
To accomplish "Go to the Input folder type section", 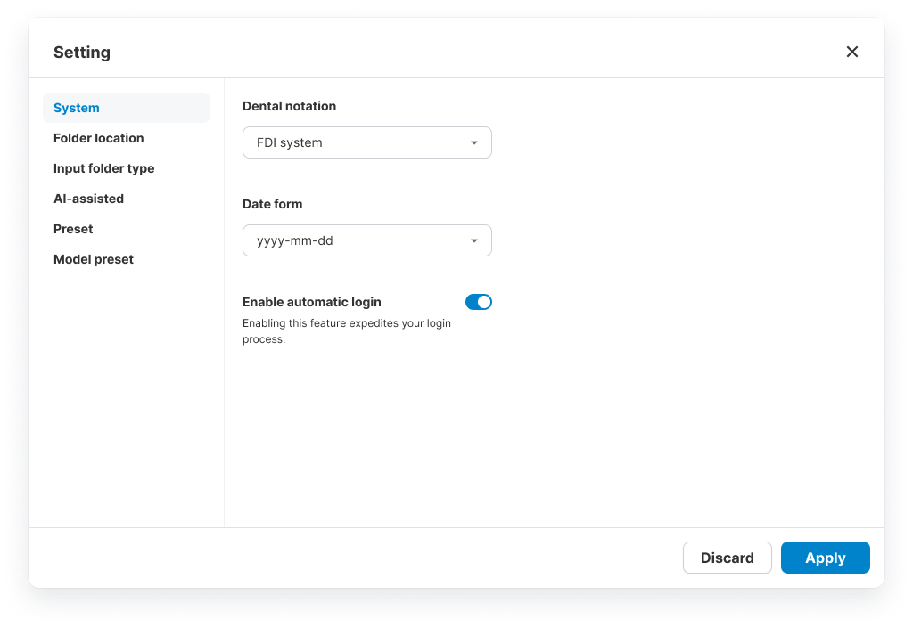I will pos(103,168).
